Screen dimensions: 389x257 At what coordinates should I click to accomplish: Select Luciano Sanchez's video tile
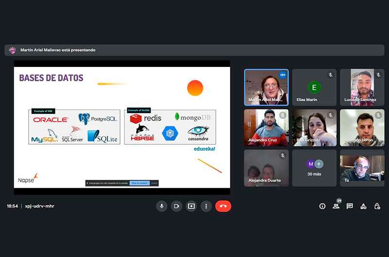click(x=362, y=87)
